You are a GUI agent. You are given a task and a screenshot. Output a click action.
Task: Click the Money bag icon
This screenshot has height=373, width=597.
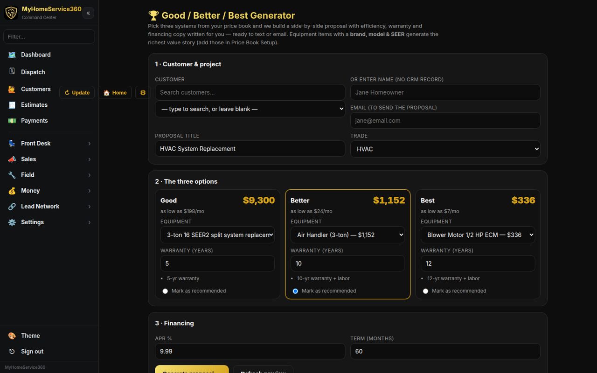(12, 191)
